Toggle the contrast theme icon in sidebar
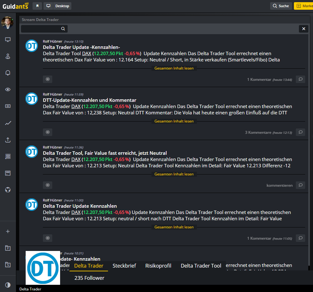313x292 pixels. pos(8,285)
